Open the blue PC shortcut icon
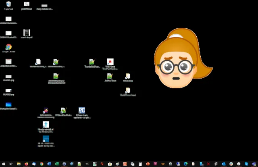This screenshot has height=167, width=258. (x=82, y=111)
